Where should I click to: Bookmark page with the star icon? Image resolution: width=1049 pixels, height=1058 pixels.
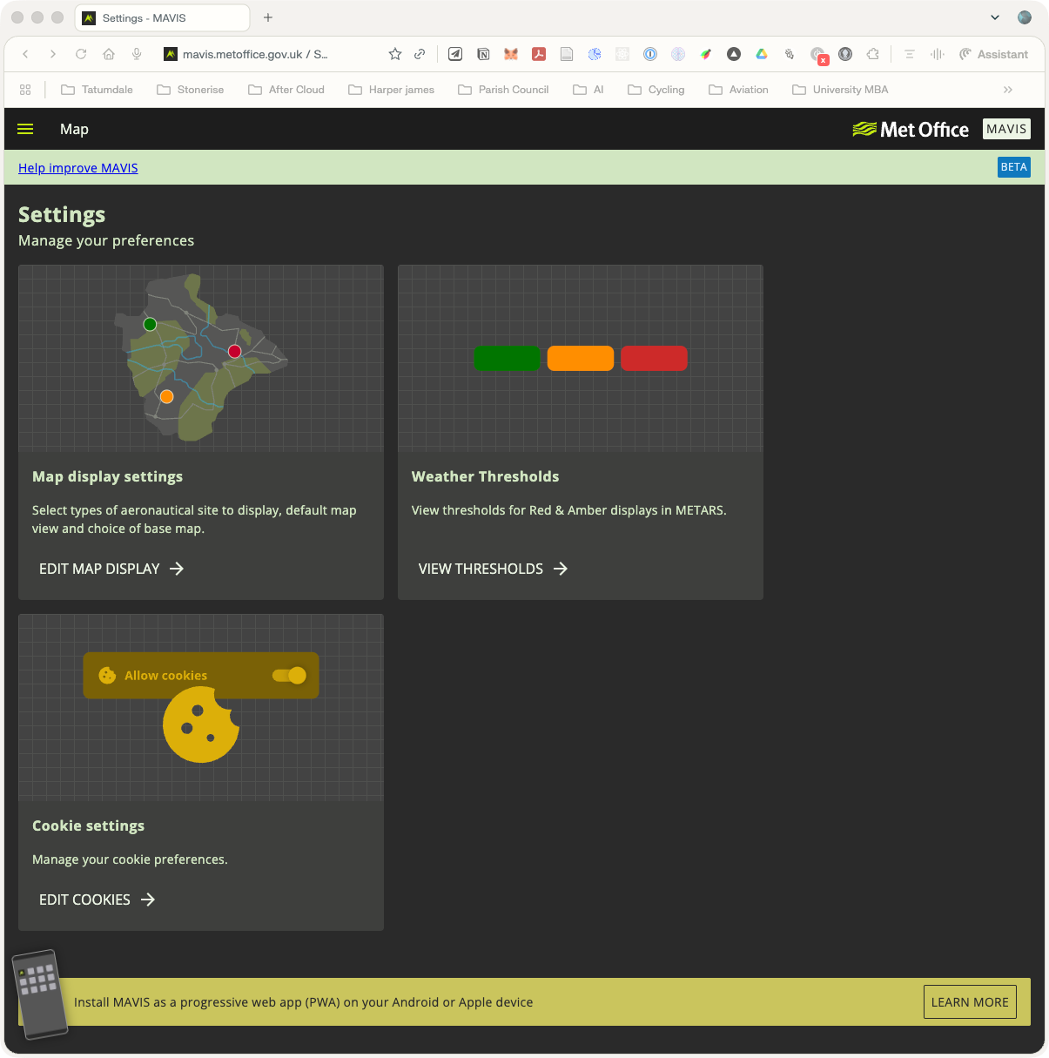pyautogui.click(x=395, y=54)
